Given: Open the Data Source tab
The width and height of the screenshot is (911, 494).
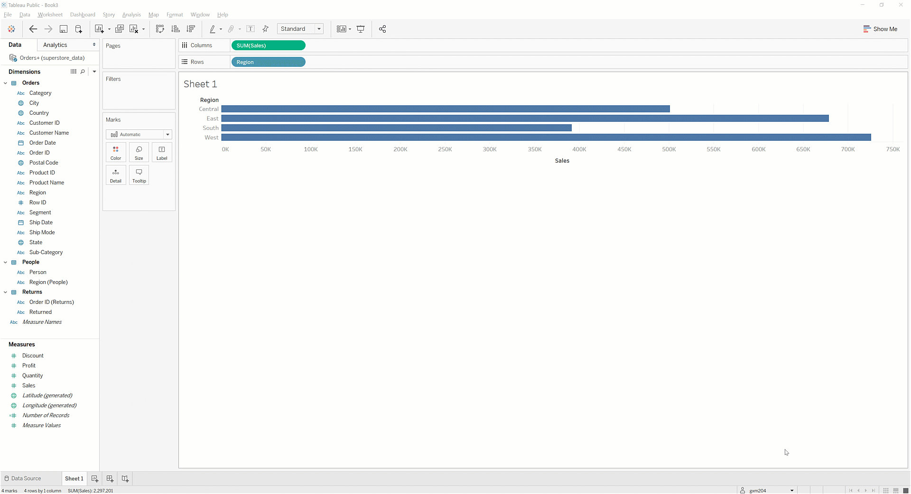Looking at the screenshot, I should tap(23, 479).
